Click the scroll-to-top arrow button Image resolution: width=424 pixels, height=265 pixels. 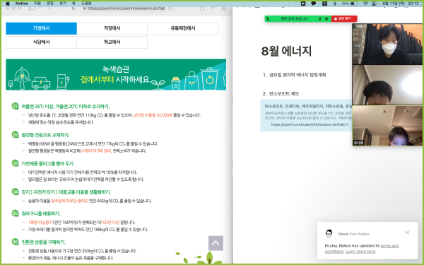coord(216,243)
